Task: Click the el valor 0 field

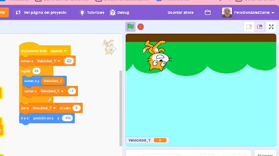Action: 76,108
